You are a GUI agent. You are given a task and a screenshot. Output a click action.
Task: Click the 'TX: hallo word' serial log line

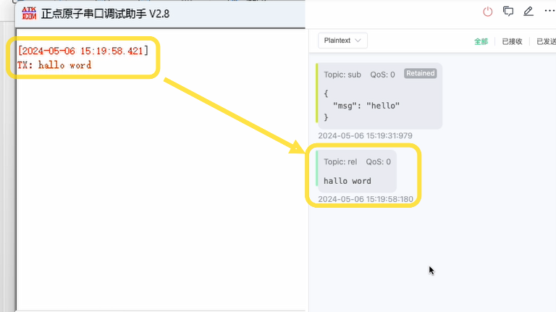54,65
